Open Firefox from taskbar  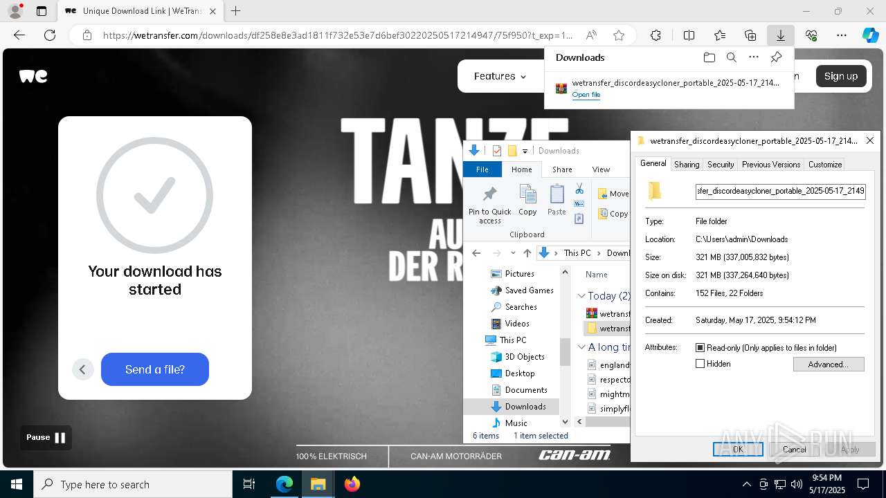point(352,484)
